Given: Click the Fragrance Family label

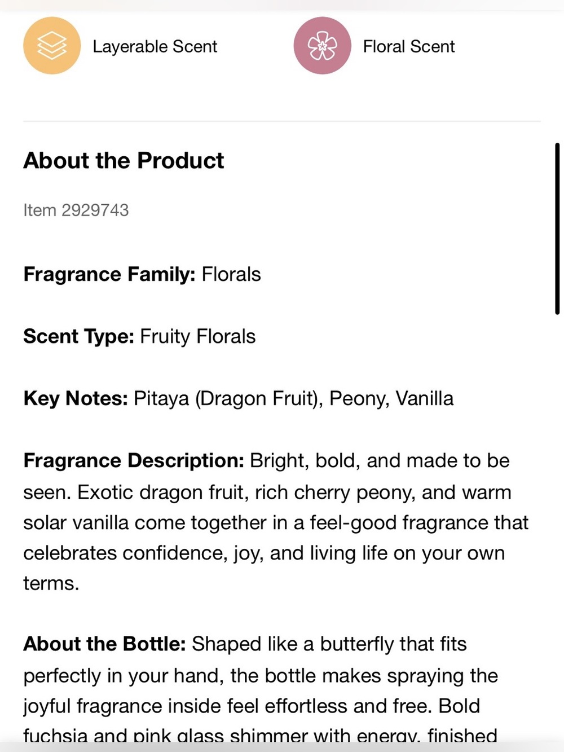Looking at the screenshot, I should point(109,275).
